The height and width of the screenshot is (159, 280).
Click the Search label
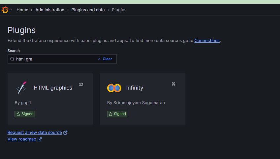14,51
